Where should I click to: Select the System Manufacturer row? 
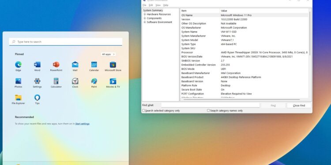click(x=244, y=36)
